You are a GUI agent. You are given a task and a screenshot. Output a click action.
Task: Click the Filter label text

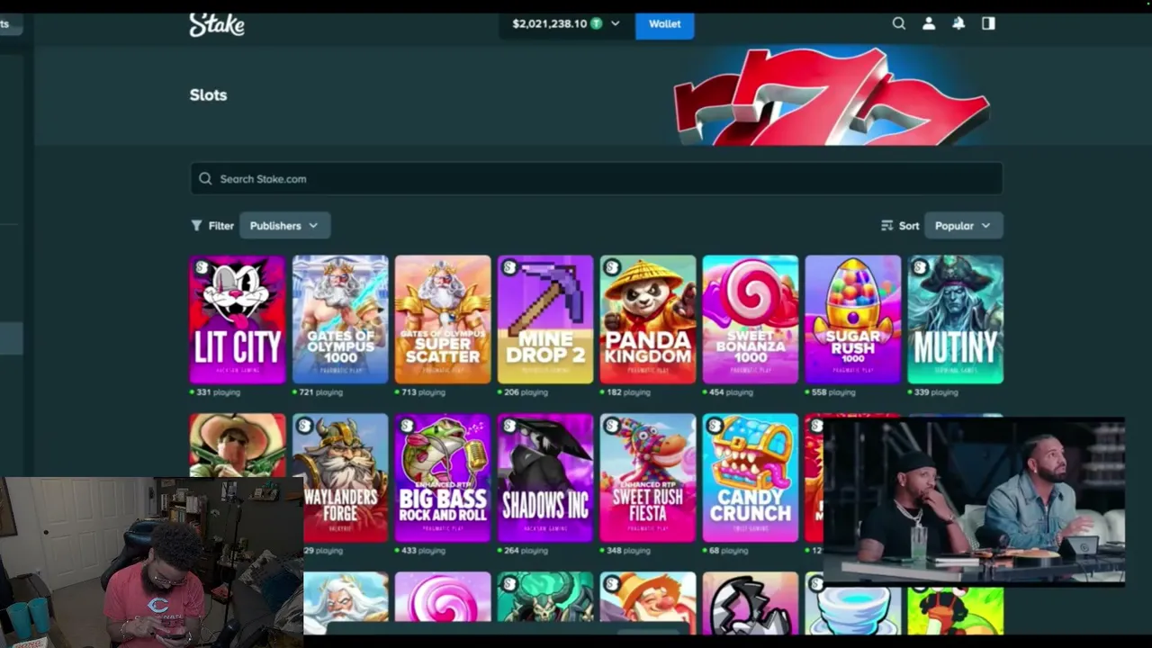(x=221, y=225)
